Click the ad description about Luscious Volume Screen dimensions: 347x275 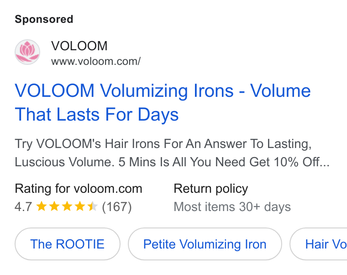pyautogui.click(x=172, y=153)
